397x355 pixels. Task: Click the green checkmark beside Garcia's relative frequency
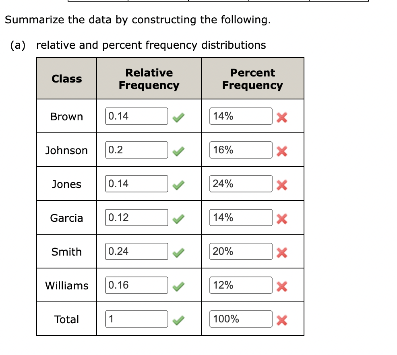click(x=178, y=217)
